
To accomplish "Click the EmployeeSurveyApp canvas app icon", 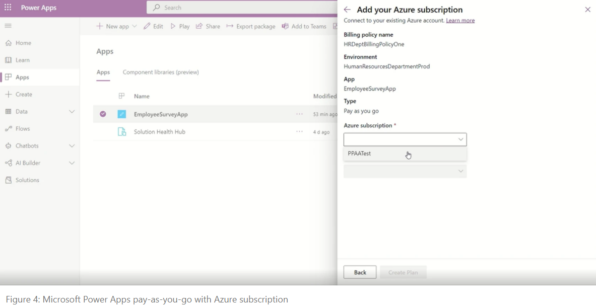I will (x=121, y=114).
